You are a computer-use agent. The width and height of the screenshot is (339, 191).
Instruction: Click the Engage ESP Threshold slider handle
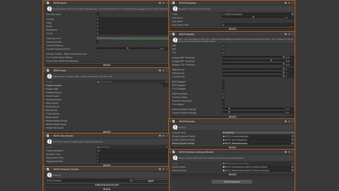(271, 61)
